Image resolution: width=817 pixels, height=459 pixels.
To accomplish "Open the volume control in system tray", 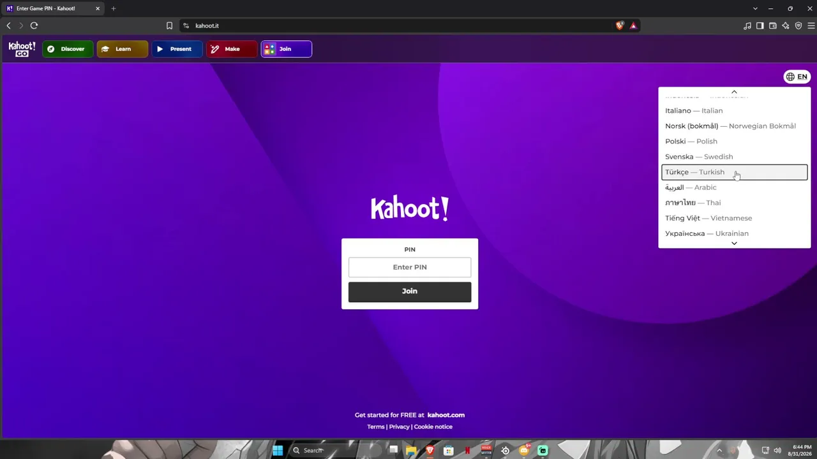I will [x=777, y=451].
